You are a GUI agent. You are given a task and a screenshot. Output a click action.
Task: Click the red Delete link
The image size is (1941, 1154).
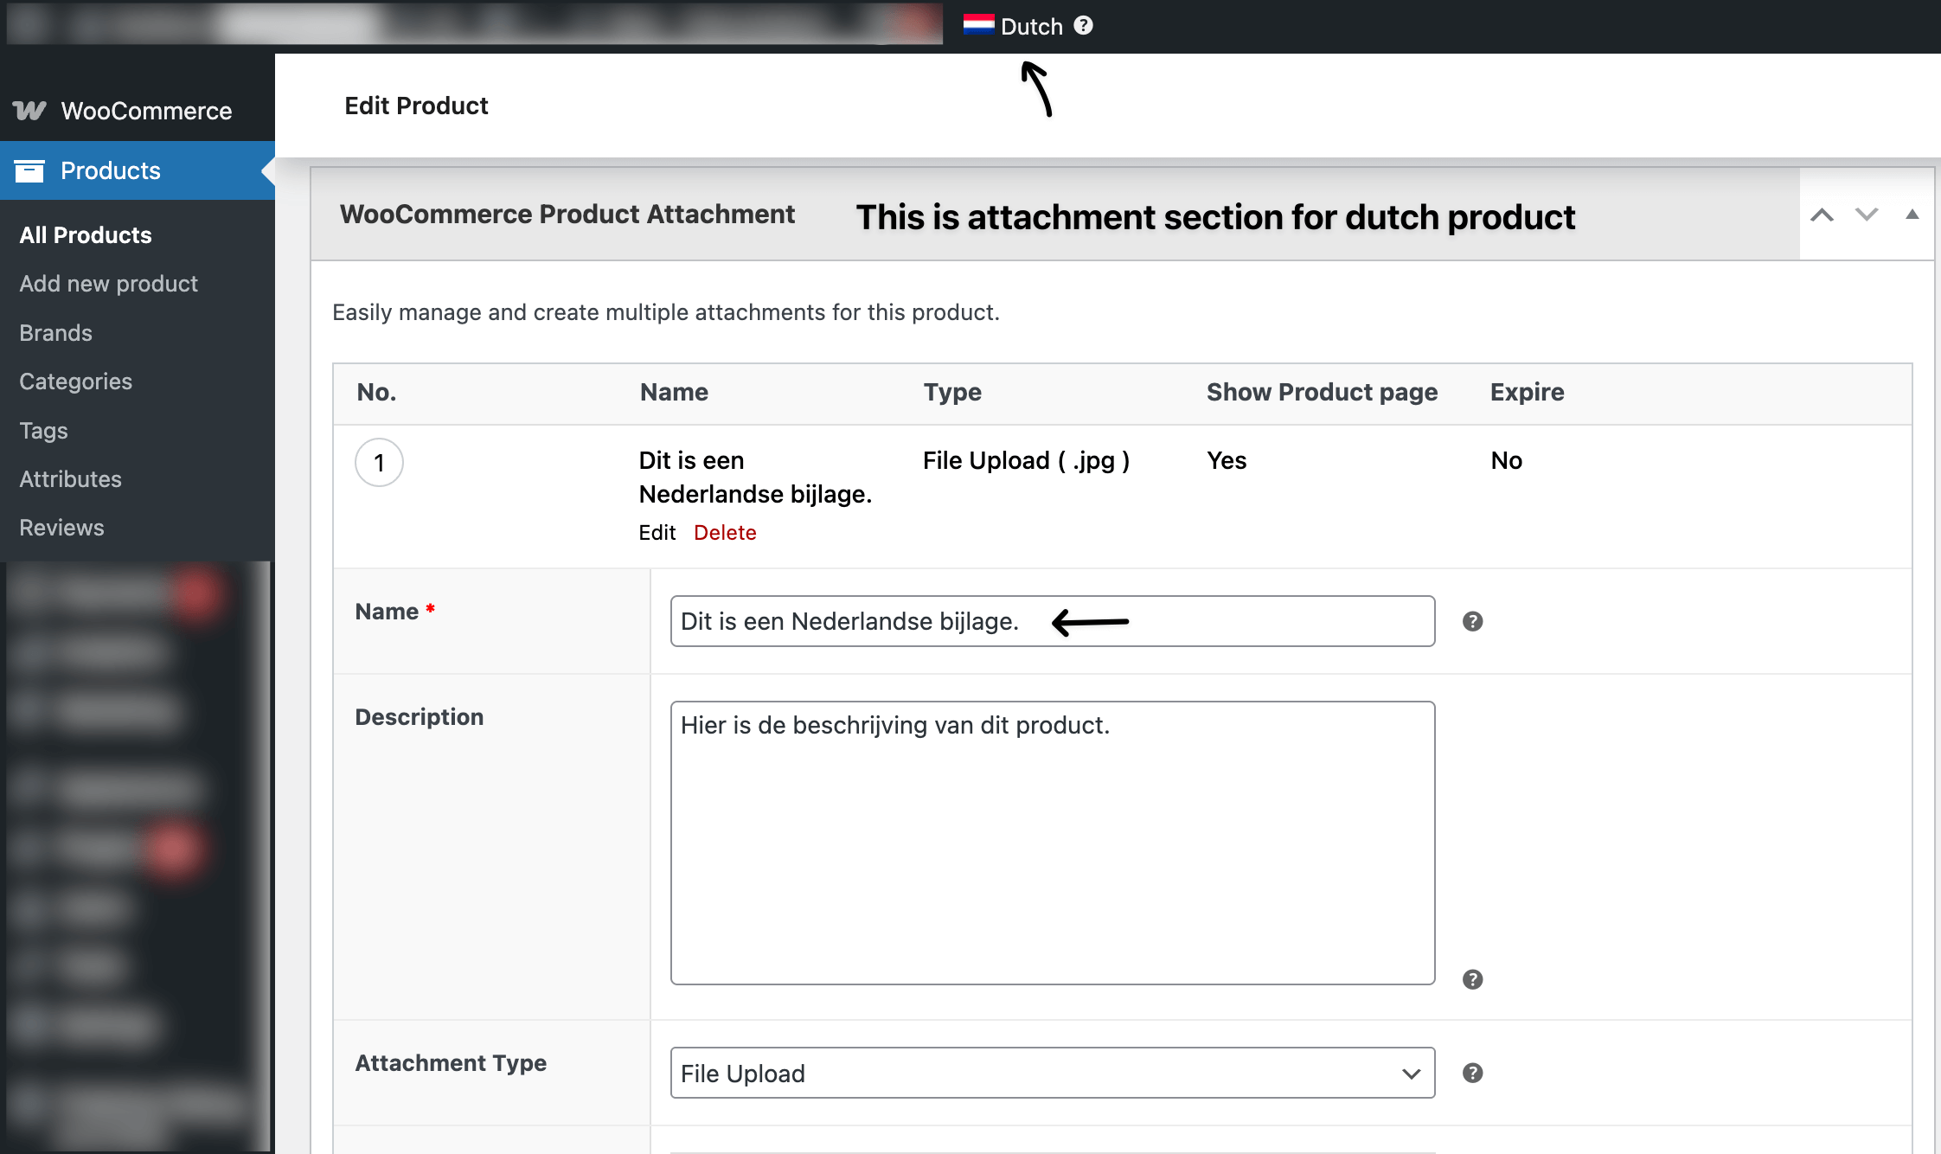[725, 533]
